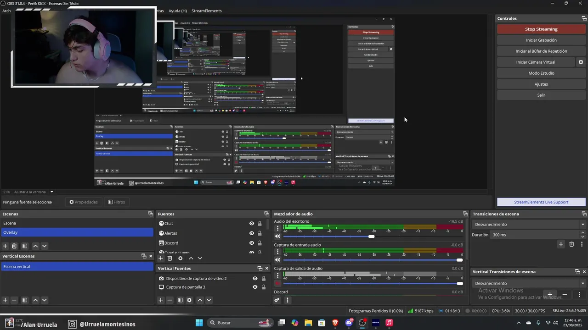Image resolution: width=588 pixels, height=330 pixels.
Task: Hide Captura de pantalla 3 source
Action: 255,287
